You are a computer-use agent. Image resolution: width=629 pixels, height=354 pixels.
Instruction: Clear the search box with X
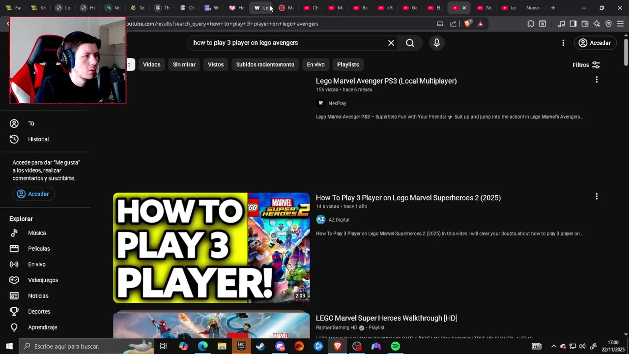[x=391, y=43]
